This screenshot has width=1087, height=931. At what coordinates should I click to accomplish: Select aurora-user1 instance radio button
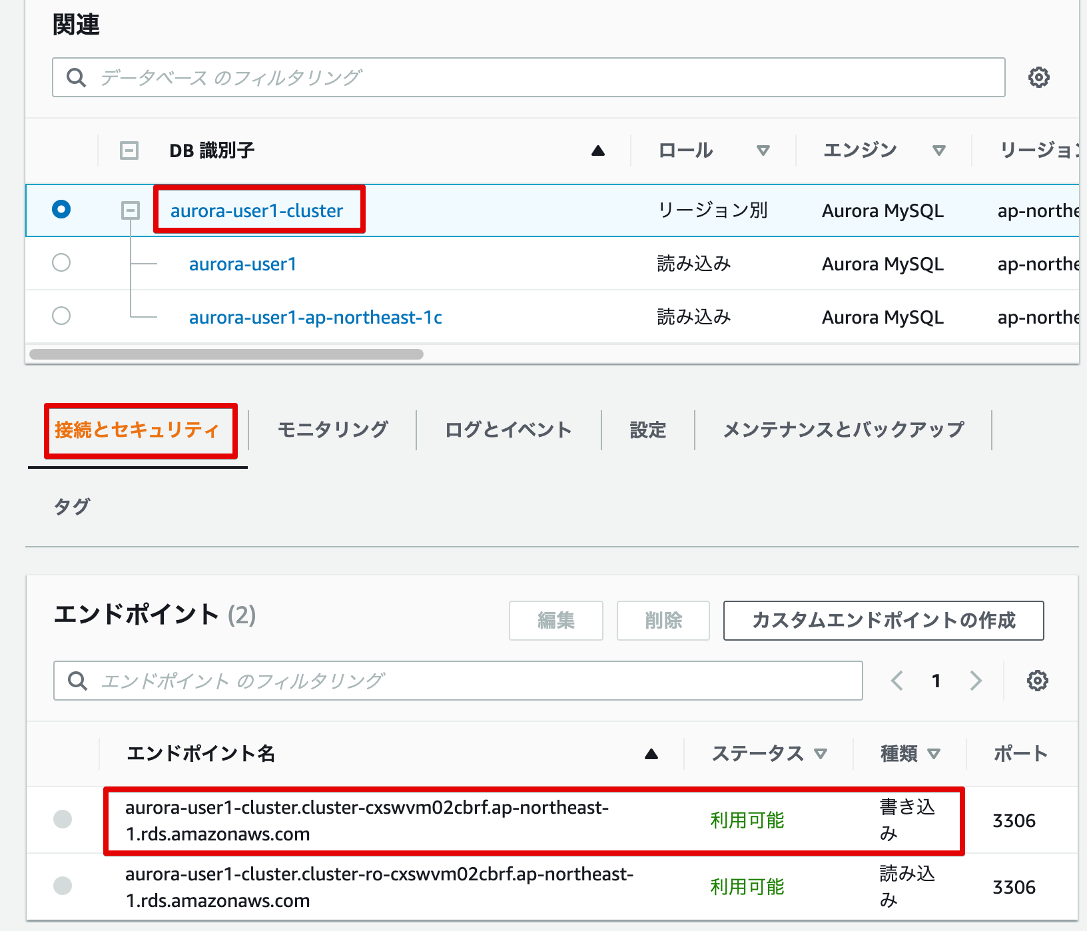click(61, 262)
